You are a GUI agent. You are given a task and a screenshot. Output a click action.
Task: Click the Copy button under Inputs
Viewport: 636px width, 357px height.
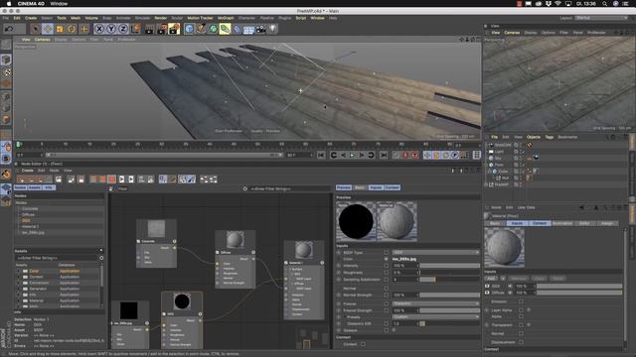coord(539,279)
